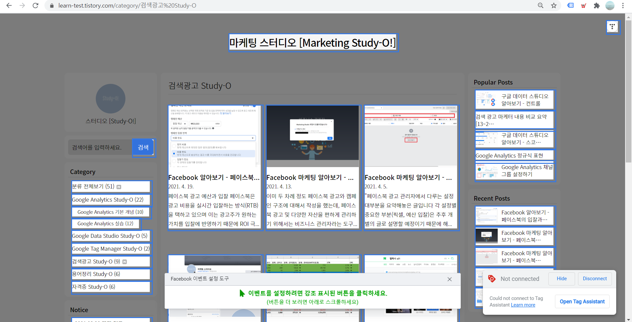Image resolution: width=632 pixels, height=322 pixels.
Task: Open popular post 구글 데이터 스튜디오 알아보기 - 스코…
Action: click(x=525, y=138)
